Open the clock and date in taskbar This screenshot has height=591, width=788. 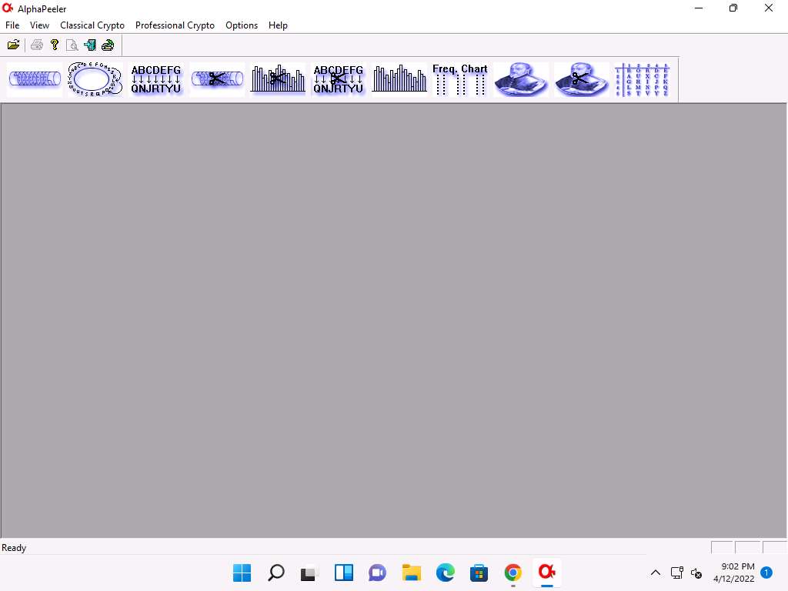click(x=733, y=573)
